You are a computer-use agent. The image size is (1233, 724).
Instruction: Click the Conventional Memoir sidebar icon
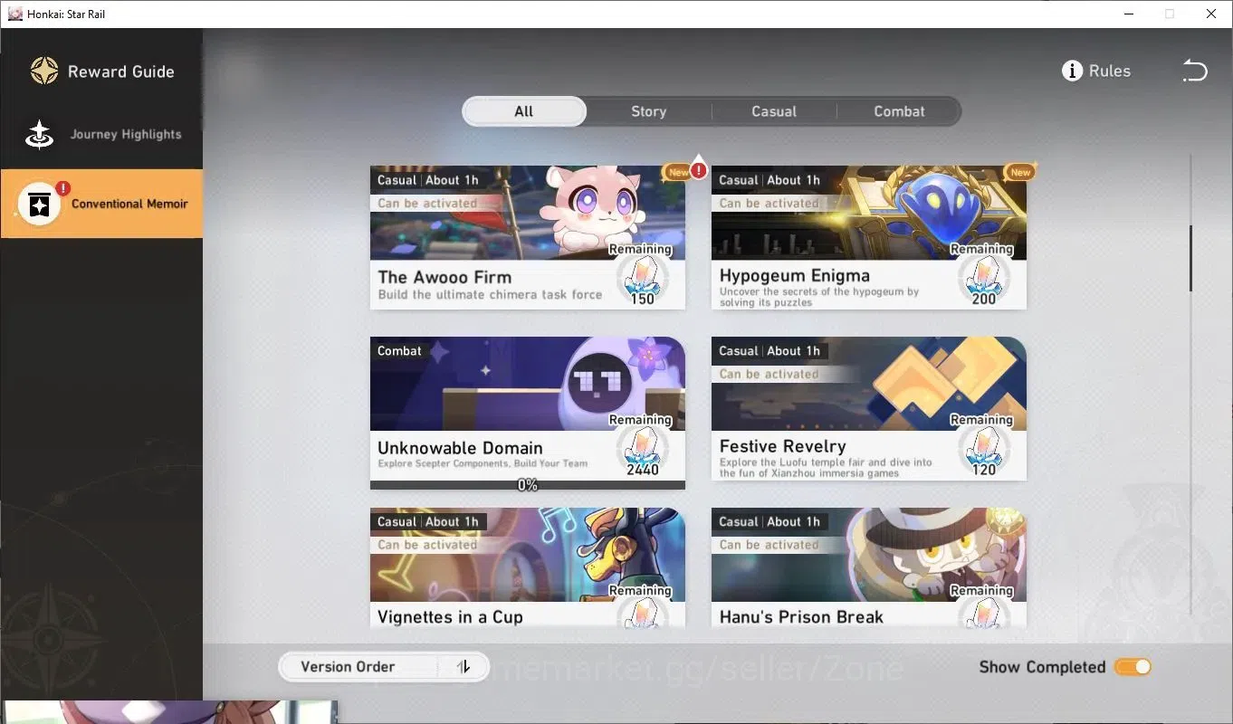39,205
